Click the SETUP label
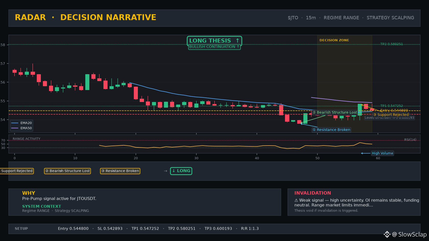 (x=21, y=229)
